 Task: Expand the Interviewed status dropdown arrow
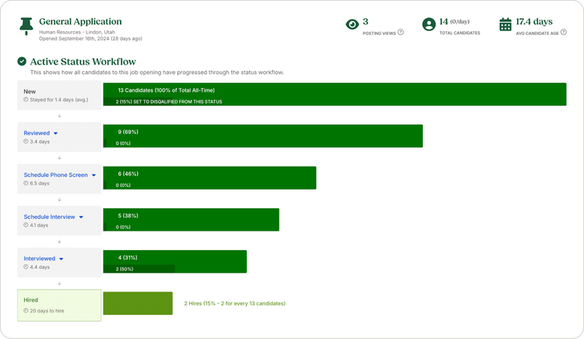[x=61, y=259]
